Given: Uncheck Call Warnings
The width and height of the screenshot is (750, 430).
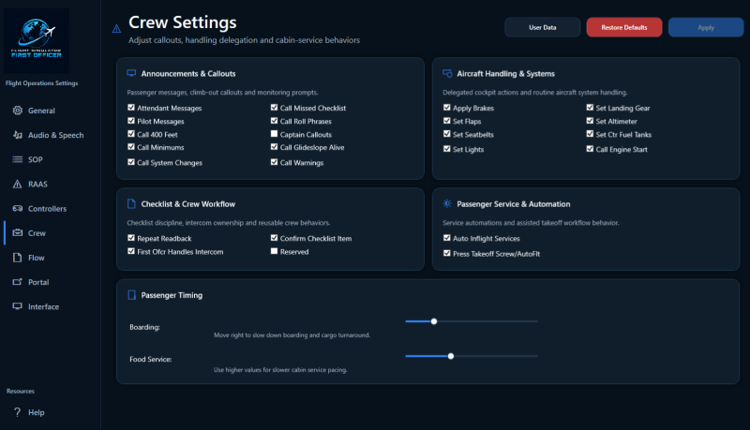Looking at the screenshot, I should pyautogui.click(x=274, y=162).
